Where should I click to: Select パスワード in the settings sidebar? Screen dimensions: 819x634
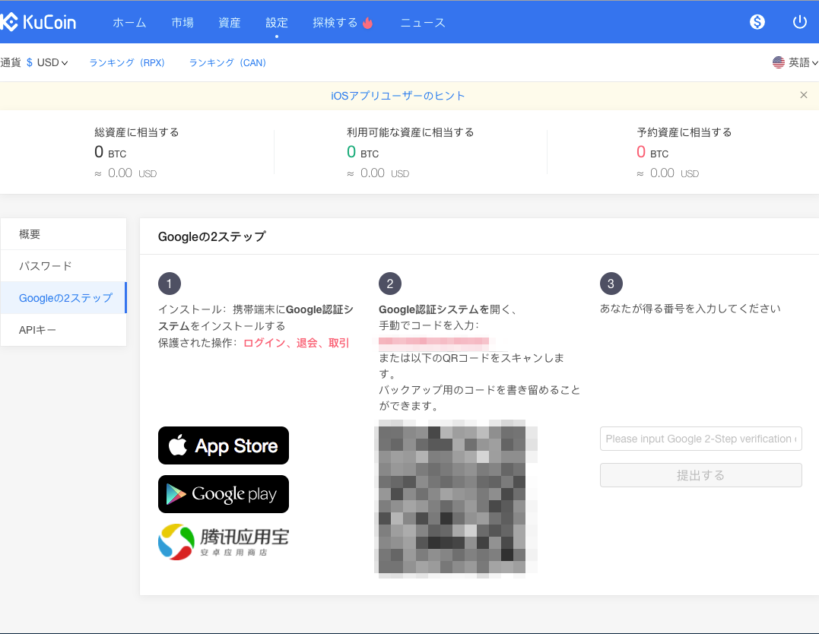coord(63,266)
